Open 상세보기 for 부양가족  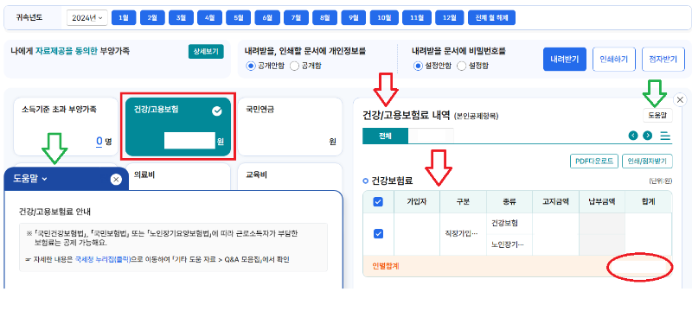coord(206,52)
